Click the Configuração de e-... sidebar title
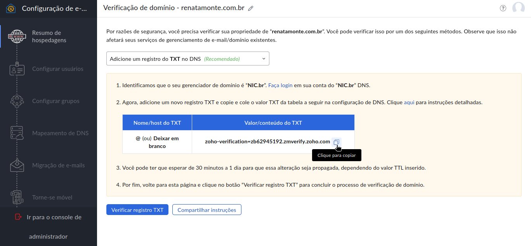The height and width of the screenshot is (246, 531). click(x=54, y=8)
